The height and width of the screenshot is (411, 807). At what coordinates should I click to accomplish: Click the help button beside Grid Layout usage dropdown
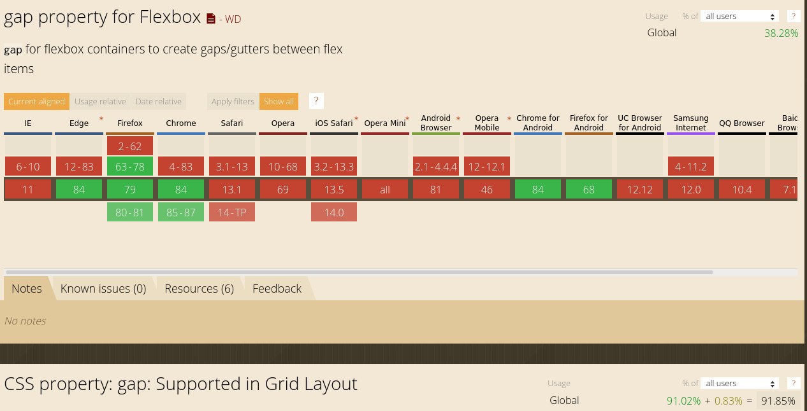pyautogui.click(x=794, y=383)
